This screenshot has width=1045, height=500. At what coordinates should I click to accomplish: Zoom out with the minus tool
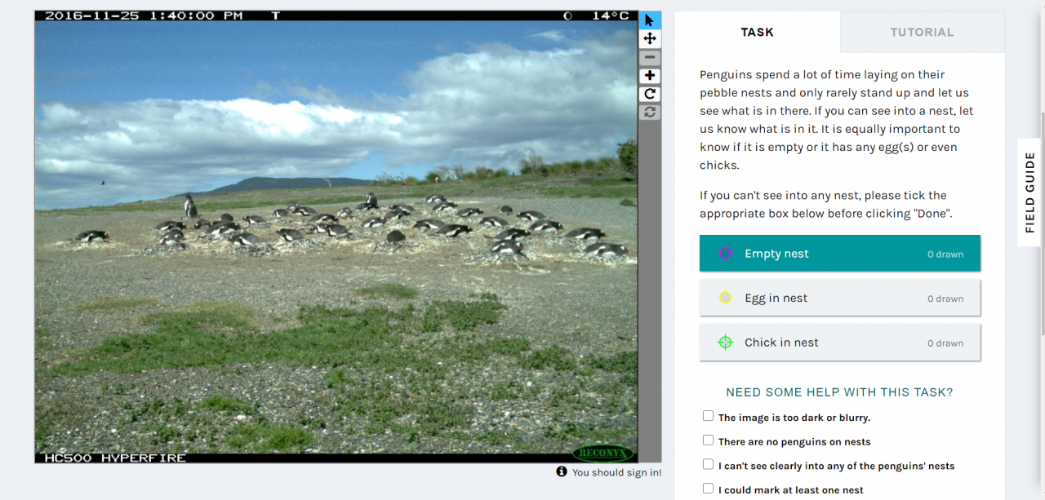tap(650, 58)
